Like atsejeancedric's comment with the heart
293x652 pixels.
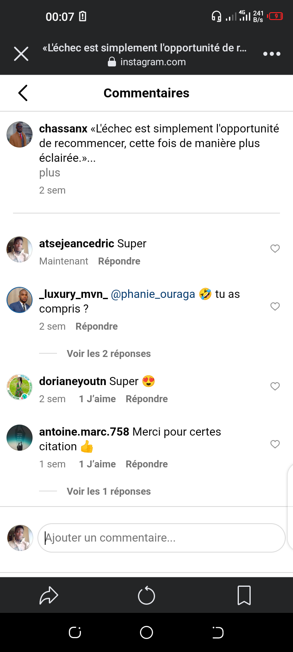[275, 249]
